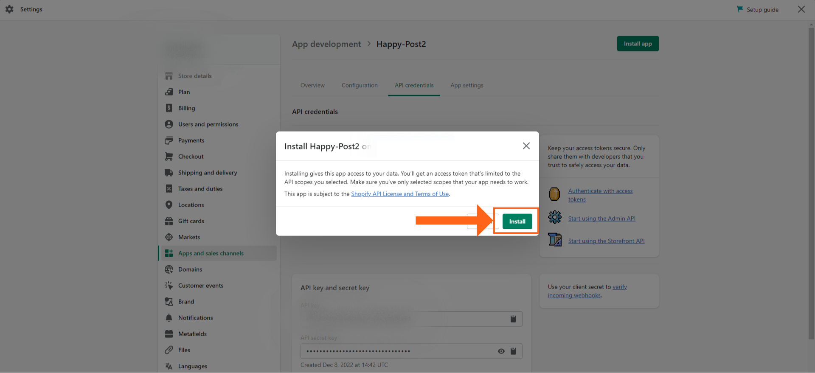This screenshot has width=815, height=373.
Task: Click the Settings gear icon
Action: [x=9, y=9]
